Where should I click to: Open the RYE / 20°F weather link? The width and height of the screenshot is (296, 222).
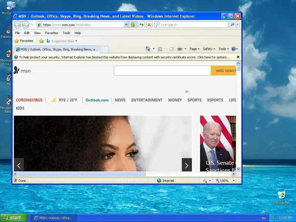coord(64,100)
